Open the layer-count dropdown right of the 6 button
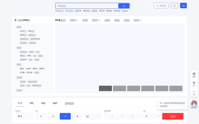 [93, 116]
